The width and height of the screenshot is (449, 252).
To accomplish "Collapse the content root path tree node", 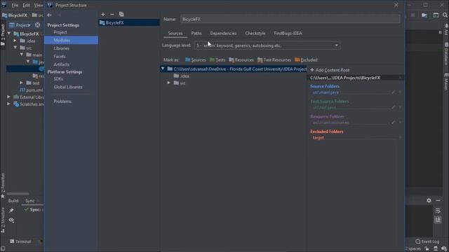I will coord(163,69).
